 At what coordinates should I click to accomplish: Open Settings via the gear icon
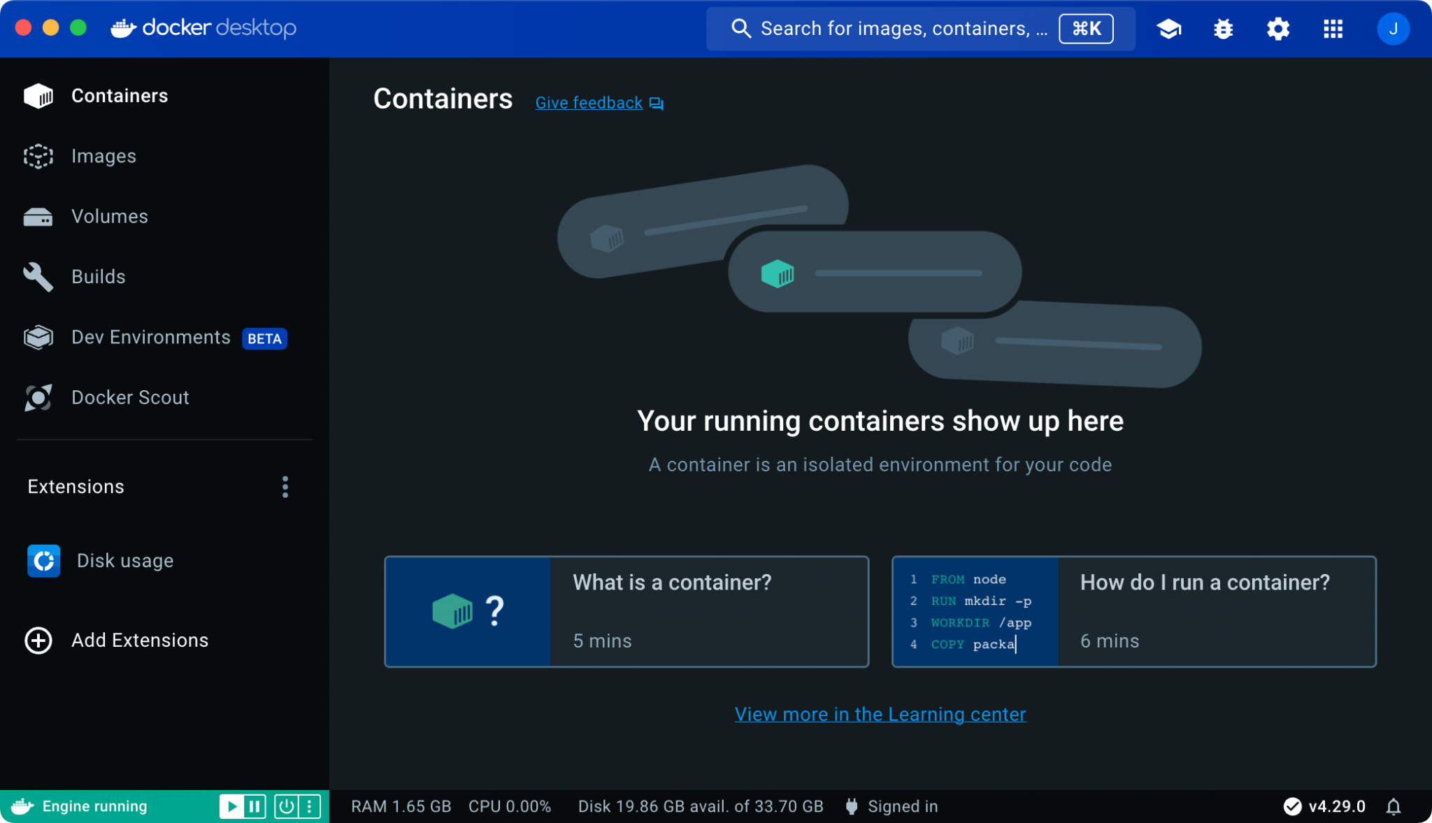[x=1277, y=29]
